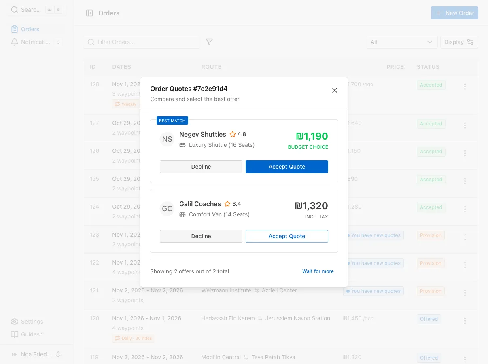488x364 pixels.
Task: Open Orders in the sidebar
Action: (x=36, y=29)
